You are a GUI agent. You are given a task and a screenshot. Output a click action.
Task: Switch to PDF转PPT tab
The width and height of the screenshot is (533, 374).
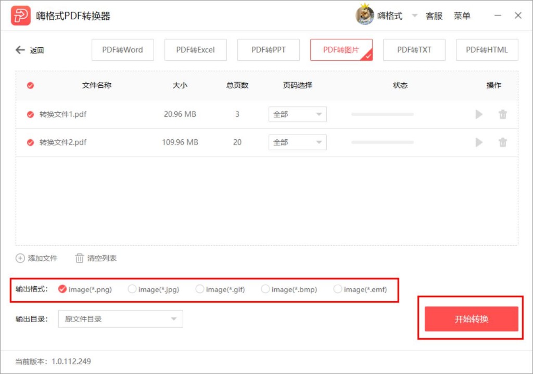(269, 50)
